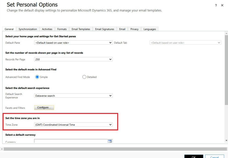The image size is (228, 158).
Task: Open the Time Zone dropdown
Action: pos(73,124)
